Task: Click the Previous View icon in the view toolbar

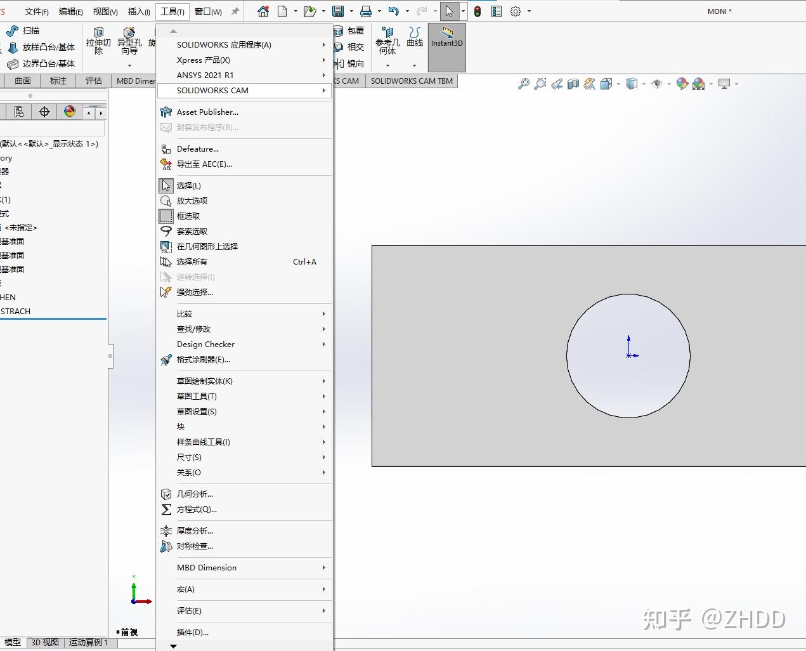Action: [557, 84]
